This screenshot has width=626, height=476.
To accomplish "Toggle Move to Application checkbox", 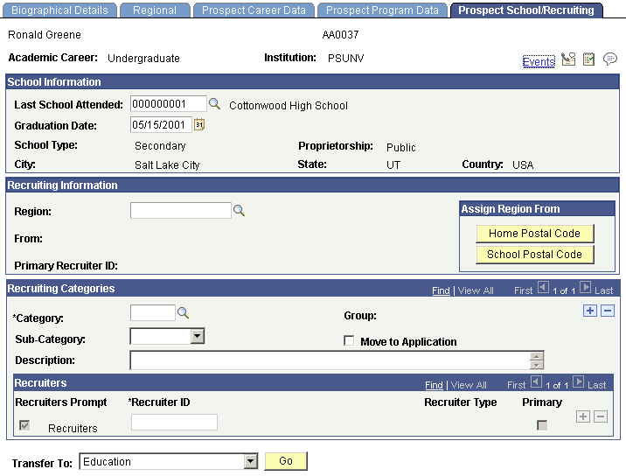I will click(x=349, y=340).
